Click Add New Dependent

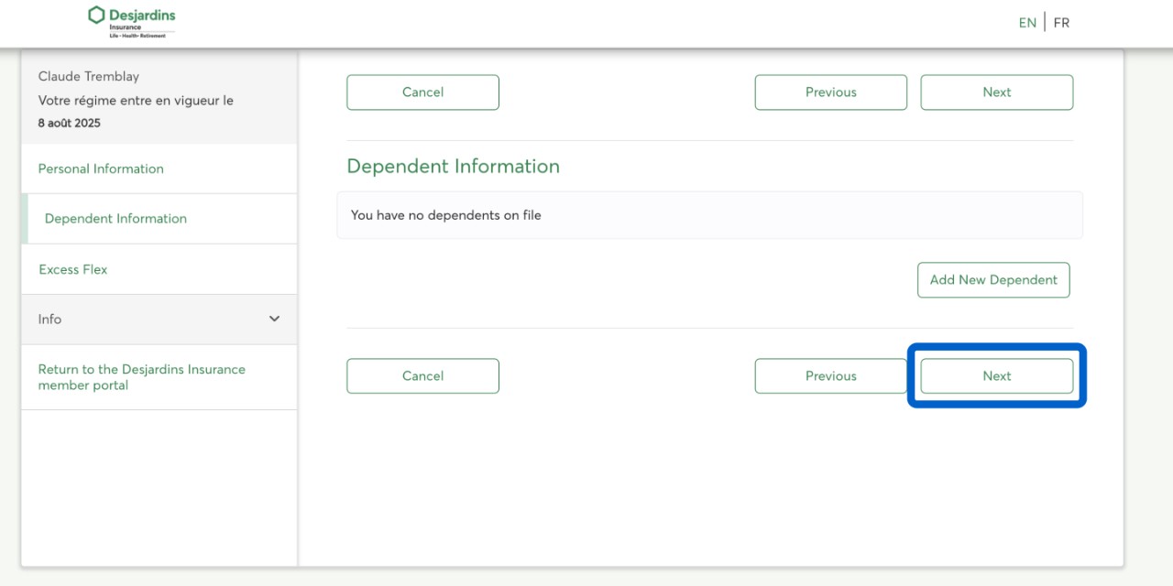[993, 280]
